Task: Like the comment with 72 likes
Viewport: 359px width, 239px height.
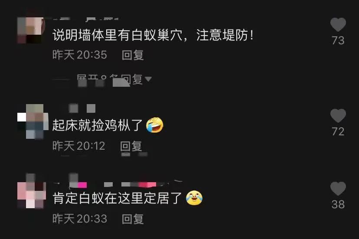Action: pos(338,115)
